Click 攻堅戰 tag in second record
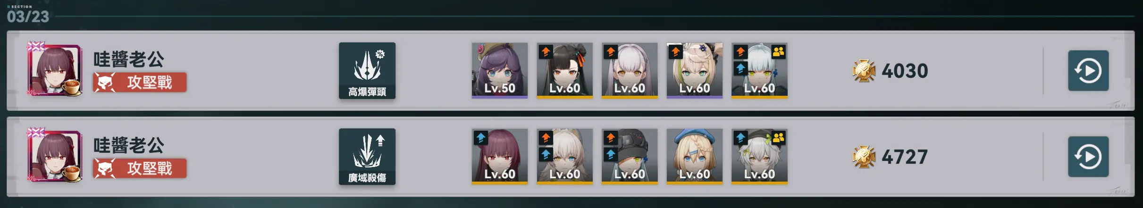The image size is (1143, 208). [140, 168]
